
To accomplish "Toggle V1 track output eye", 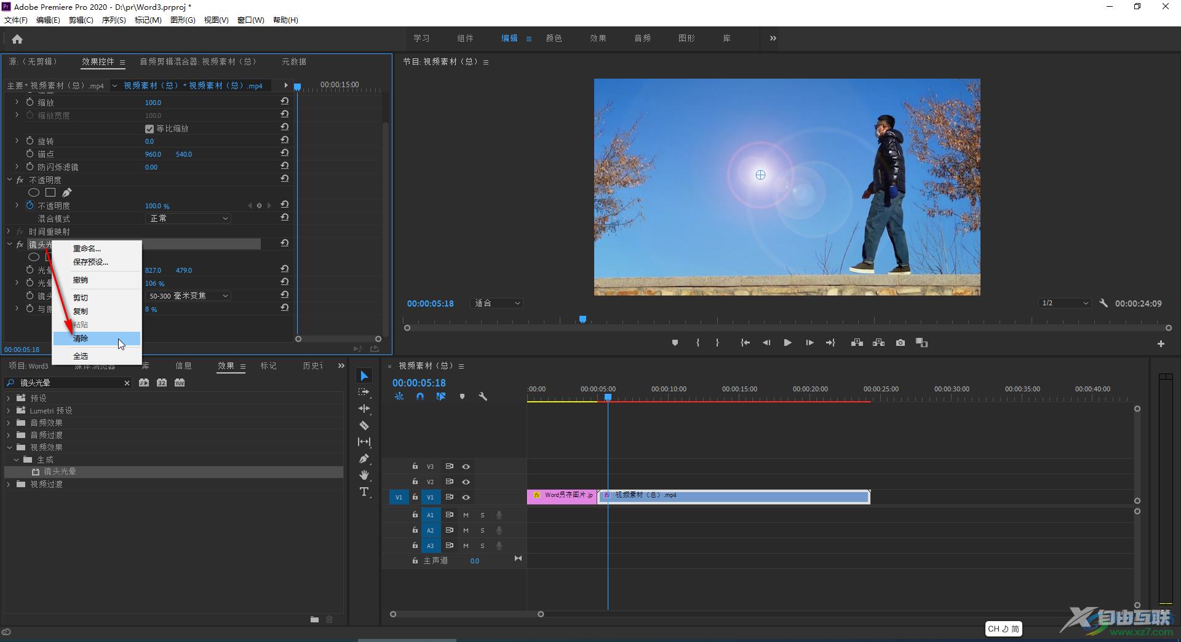I will [466, 497].
